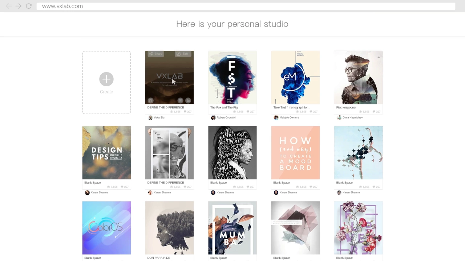Click Robert Cybulski author avatar
Image resolution: width=465 pixels, height=261 pixels.
pyautogui.click(x=213, y=117)
